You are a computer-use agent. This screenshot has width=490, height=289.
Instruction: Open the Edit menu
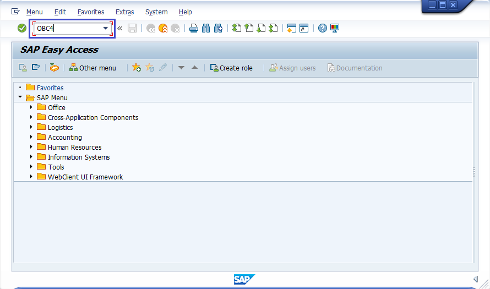click(x=60, y=12)
